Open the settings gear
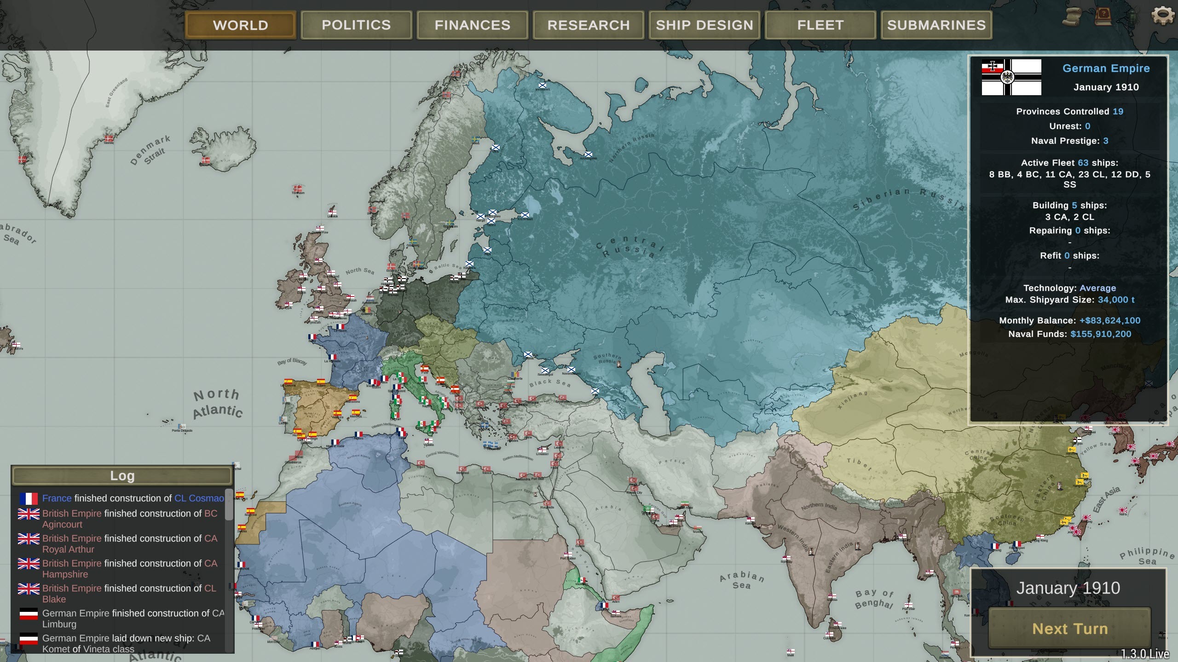Viewport: 1178px width, 662px height. (x=1163, y=16)
